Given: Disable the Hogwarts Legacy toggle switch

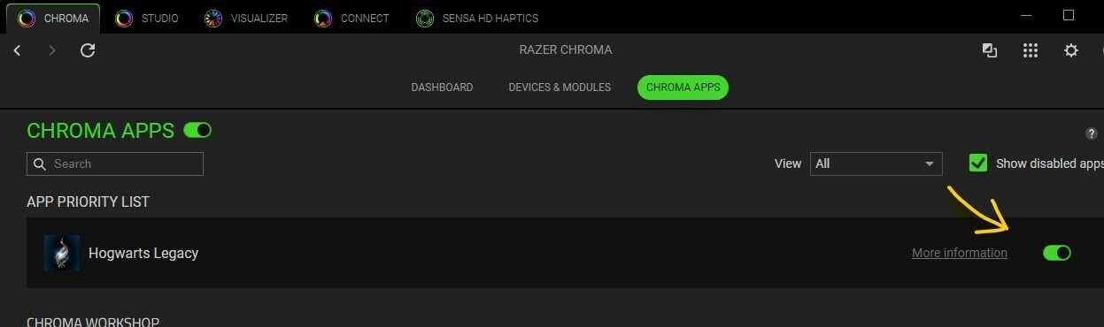Looking at the screenshot, I should click(1057, 253).
